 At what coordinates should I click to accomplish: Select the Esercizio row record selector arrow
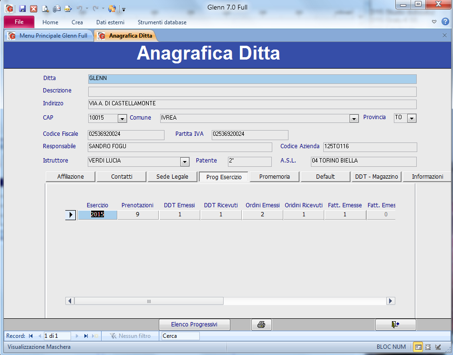coord(71,215)
